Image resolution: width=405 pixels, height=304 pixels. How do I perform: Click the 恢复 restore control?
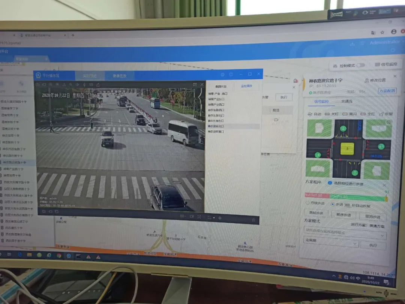coord(386,114)
